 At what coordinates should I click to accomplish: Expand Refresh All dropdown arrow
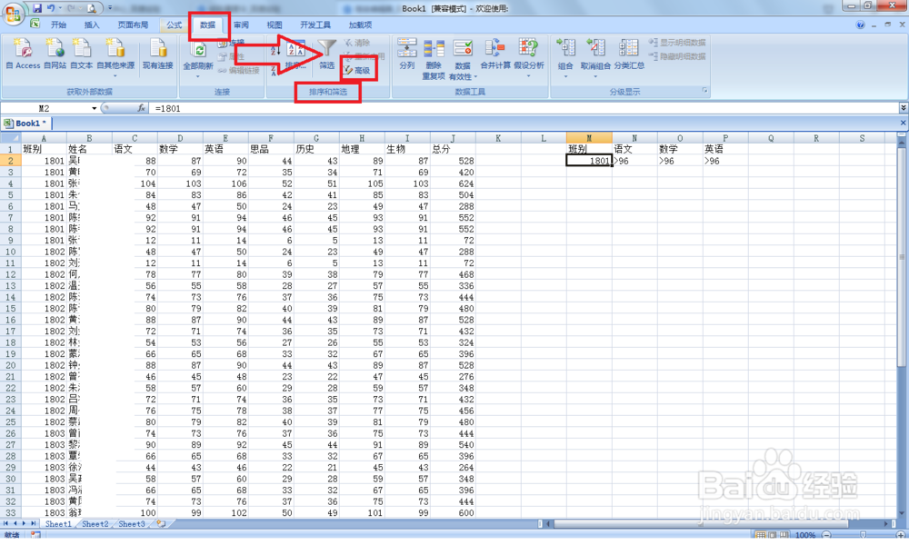[197, 76]
